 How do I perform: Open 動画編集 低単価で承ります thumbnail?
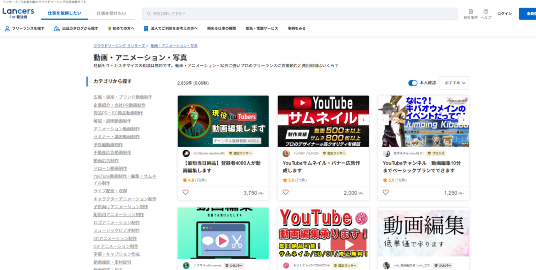point(423,232)
